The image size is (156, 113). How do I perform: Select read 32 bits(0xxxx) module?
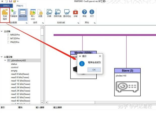pyautogui.click(x=21, y=94)
